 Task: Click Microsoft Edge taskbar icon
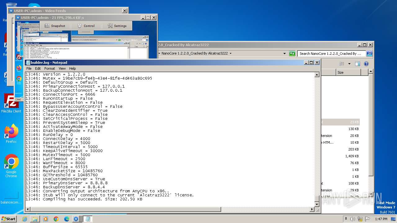coord(67,219)
